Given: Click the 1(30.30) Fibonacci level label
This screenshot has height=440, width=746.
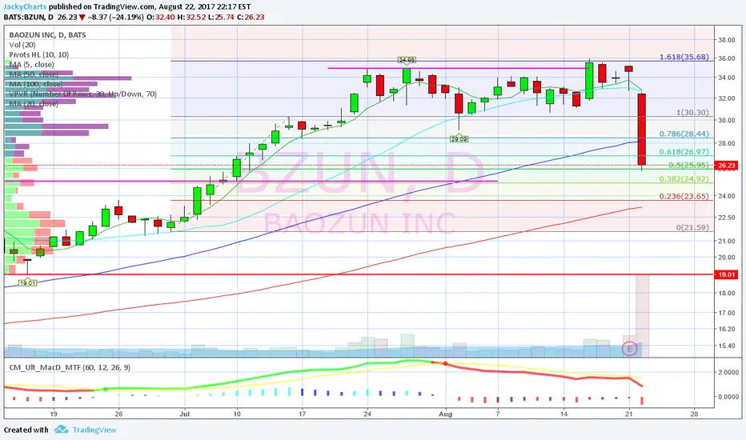Looking at the screenshot, I should click(x=692, y=113).
